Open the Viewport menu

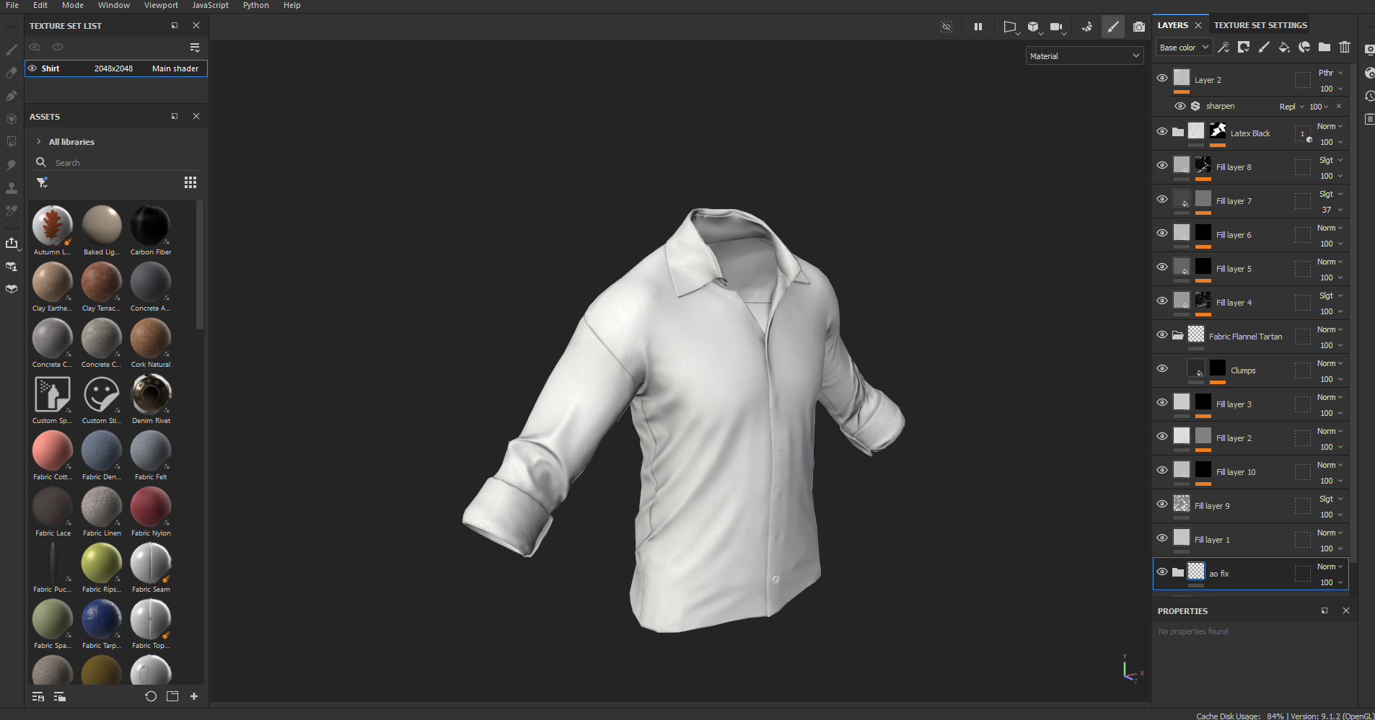coord(161,6)
